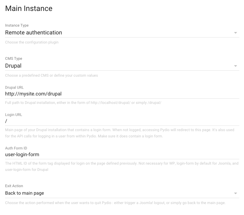Viewport: 244px width, 215px height.
Task: Open the CMS Type dropdown arrow
Action: [236, 66]
